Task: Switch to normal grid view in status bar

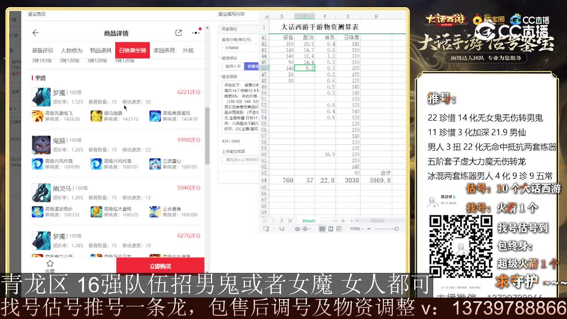Action: click(x=322, y=229)
